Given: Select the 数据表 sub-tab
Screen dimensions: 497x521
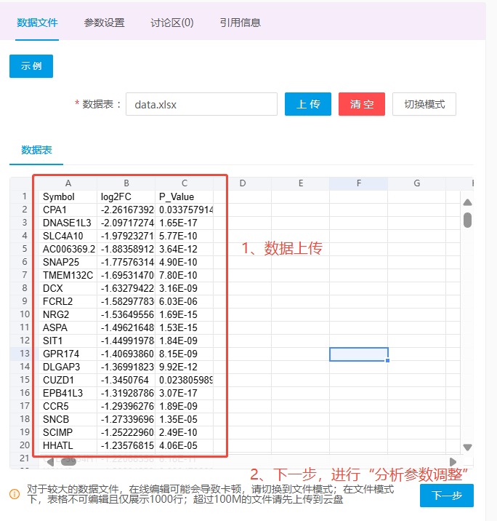Looking at the screenshot, I should [x=36, y=150].
